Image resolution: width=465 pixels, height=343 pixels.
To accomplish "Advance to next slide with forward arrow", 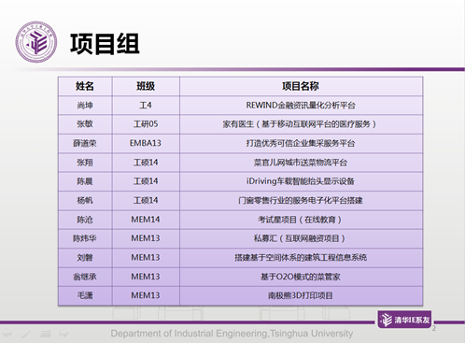I will click(63, 333).
